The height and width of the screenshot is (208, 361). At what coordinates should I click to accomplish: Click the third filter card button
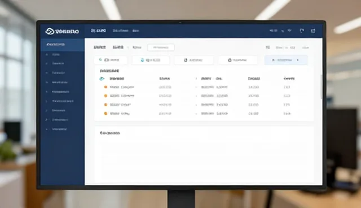point(194,60)
